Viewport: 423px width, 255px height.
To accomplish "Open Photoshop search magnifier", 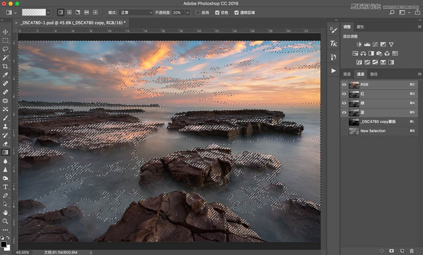I will [x=392, y=12].
